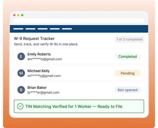Click the W-9 Request Tracker heading
The width and height of the screenshot is (158, 128).
34,38
